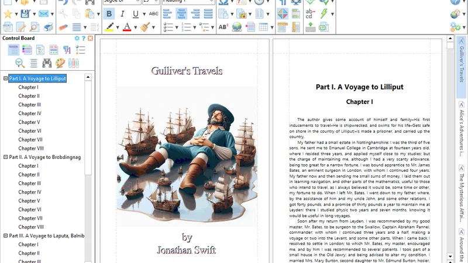Collapse Part I. A Voyage to Lilliput

point(5,78)
